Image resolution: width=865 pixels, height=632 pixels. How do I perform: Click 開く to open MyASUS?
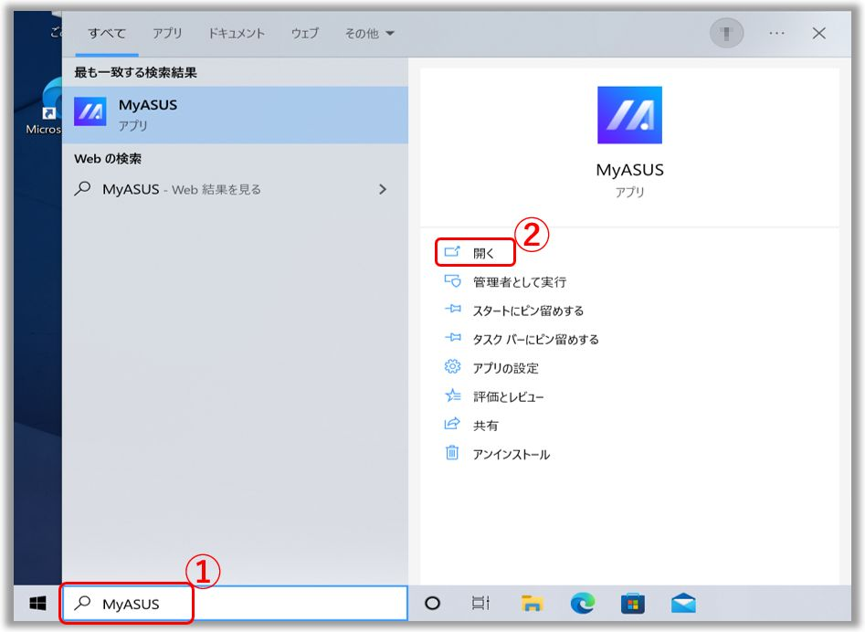point(475,253)
